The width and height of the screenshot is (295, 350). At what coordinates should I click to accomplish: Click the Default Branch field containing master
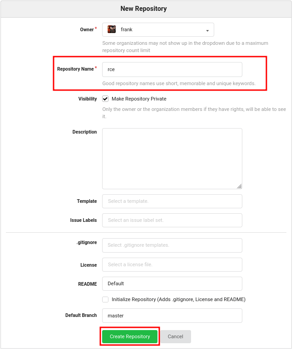(x=172, y=316)
